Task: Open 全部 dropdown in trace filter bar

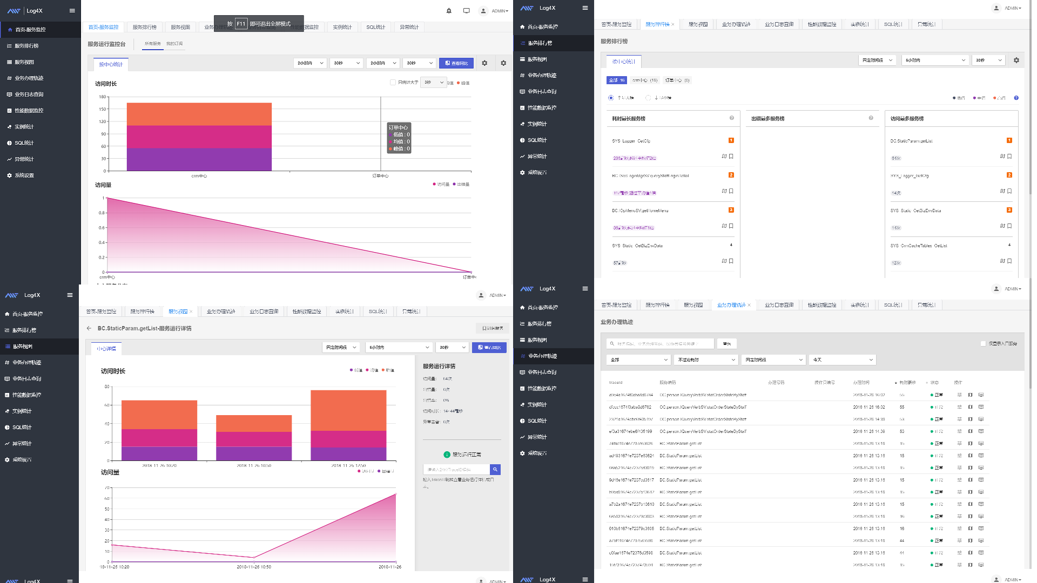Action: click(639, 360)
